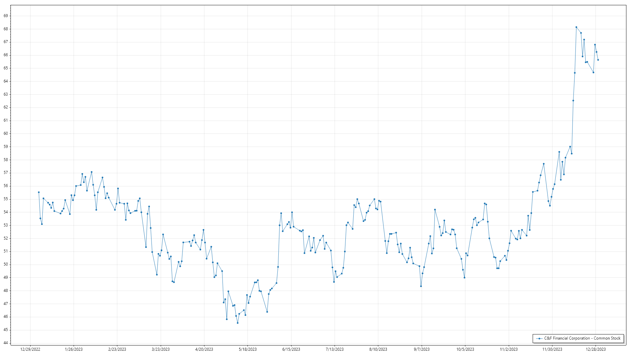Click the 11/2/2023 x-axis date label
Image resolution: width=631 pixels, height=355 pixels.
click(x=509, y=349)
